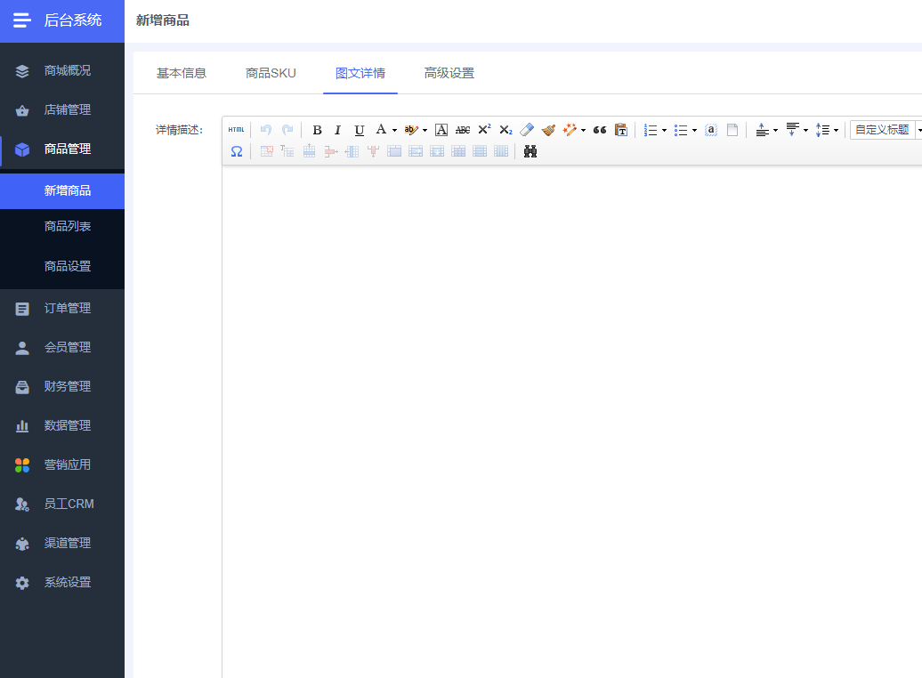Click the clear document icon
Image resolution: width=922 pixels, height=678 pixels.
732,130
